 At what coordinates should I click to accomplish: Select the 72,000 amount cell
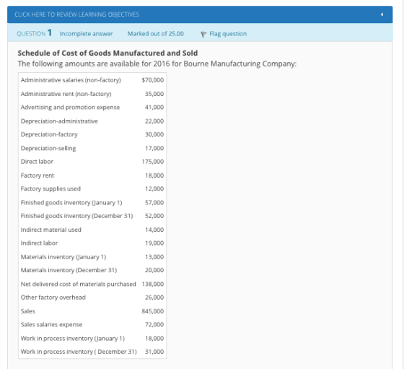[154, 325]
